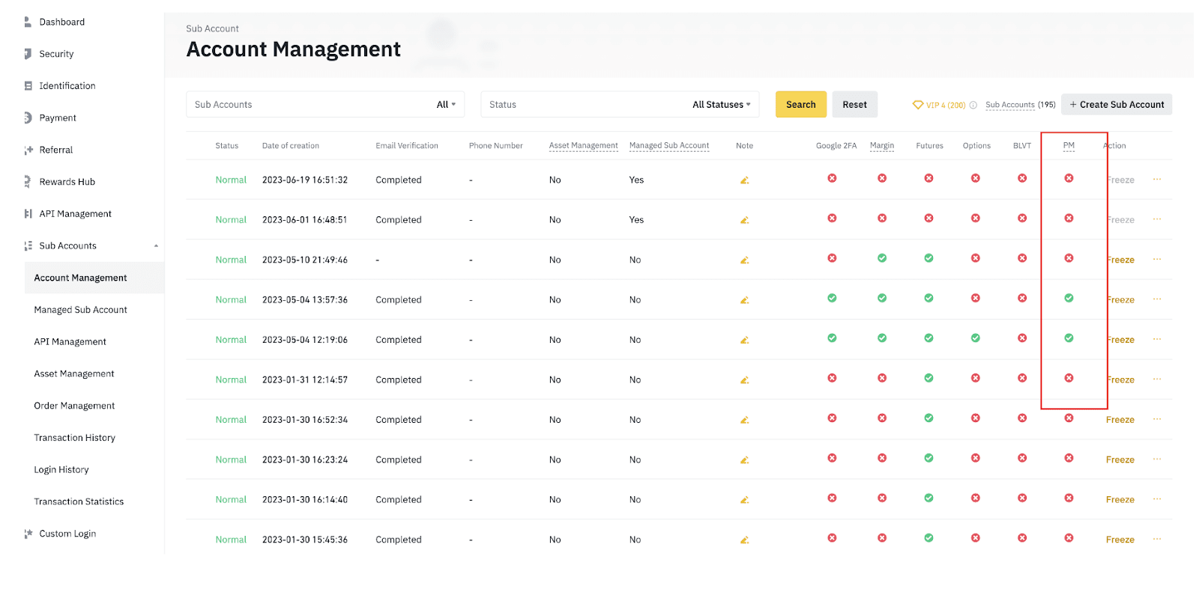Toggle Futures status for the 2023-01-31 account
Viewport: 1199px width, 604px height.
coord(928,378)
